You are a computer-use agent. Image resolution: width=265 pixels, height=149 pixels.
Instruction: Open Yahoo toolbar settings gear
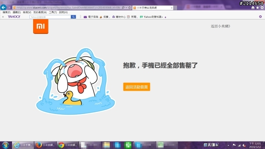tap(260, 17)
